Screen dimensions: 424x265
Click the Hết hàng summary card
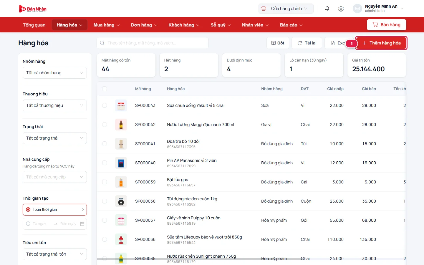pyautogui.click(x=189, y=65)
